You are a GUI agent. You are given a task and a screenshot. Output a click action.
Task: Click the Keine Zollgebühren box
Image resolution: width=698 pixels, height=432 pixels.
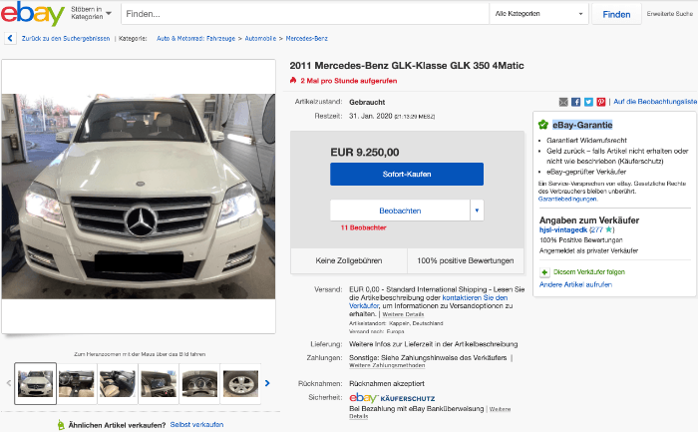coord(349,260)
